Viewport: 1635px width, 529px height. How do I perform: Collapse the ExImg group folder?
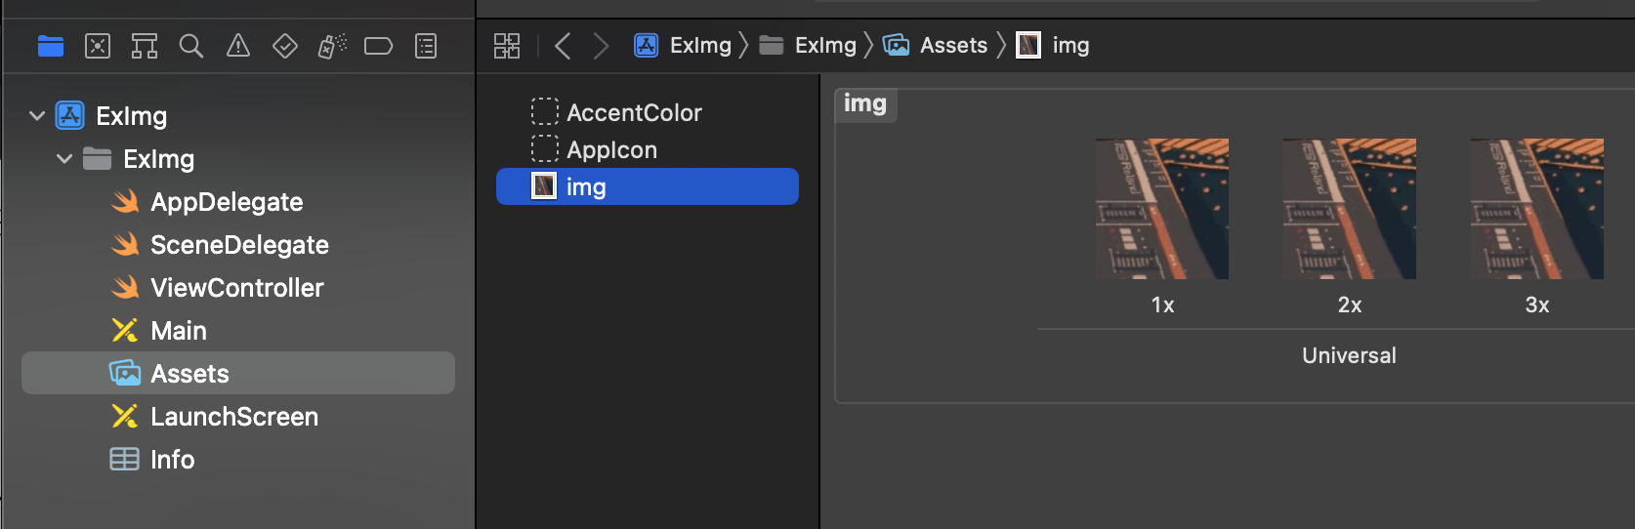[x=64, y=159]
